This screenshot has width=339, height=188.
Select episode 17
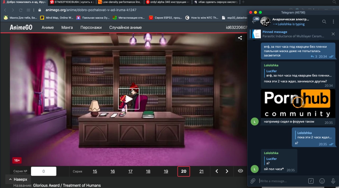click(130, 172)
